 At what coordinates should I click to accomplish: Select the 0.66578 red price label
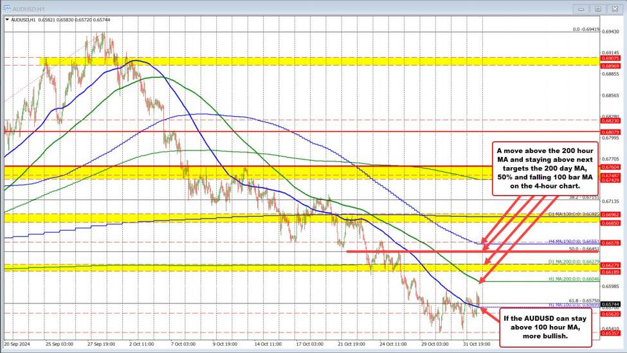coord(611,242)
